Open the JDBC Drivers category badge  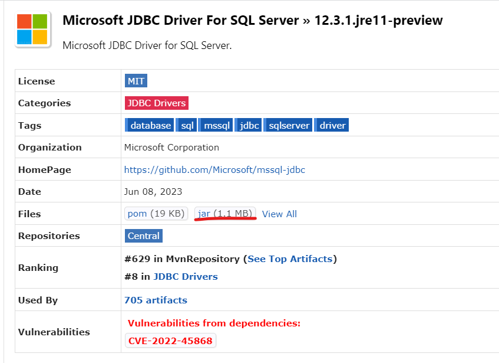pyautogui.click(x=156, y=103)
